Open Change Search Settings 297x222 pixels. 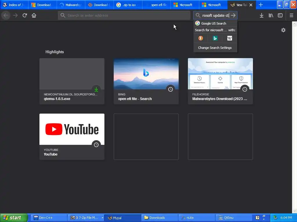pyautogui.click(x=215, y=48)
